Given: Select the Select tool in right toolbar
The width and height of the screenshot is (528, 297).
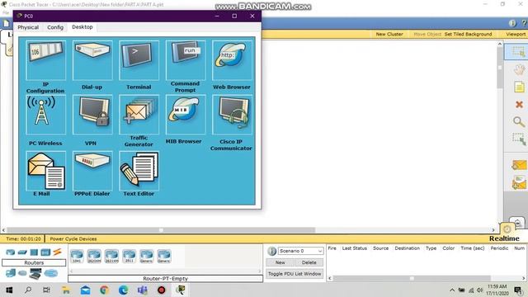Looking at the screenshot, I should 519,52.
